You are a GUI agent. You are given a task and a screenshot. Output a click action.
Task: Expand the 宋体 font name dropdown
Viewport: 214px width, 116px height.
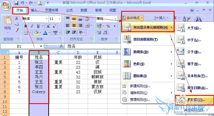coord(47,19)
